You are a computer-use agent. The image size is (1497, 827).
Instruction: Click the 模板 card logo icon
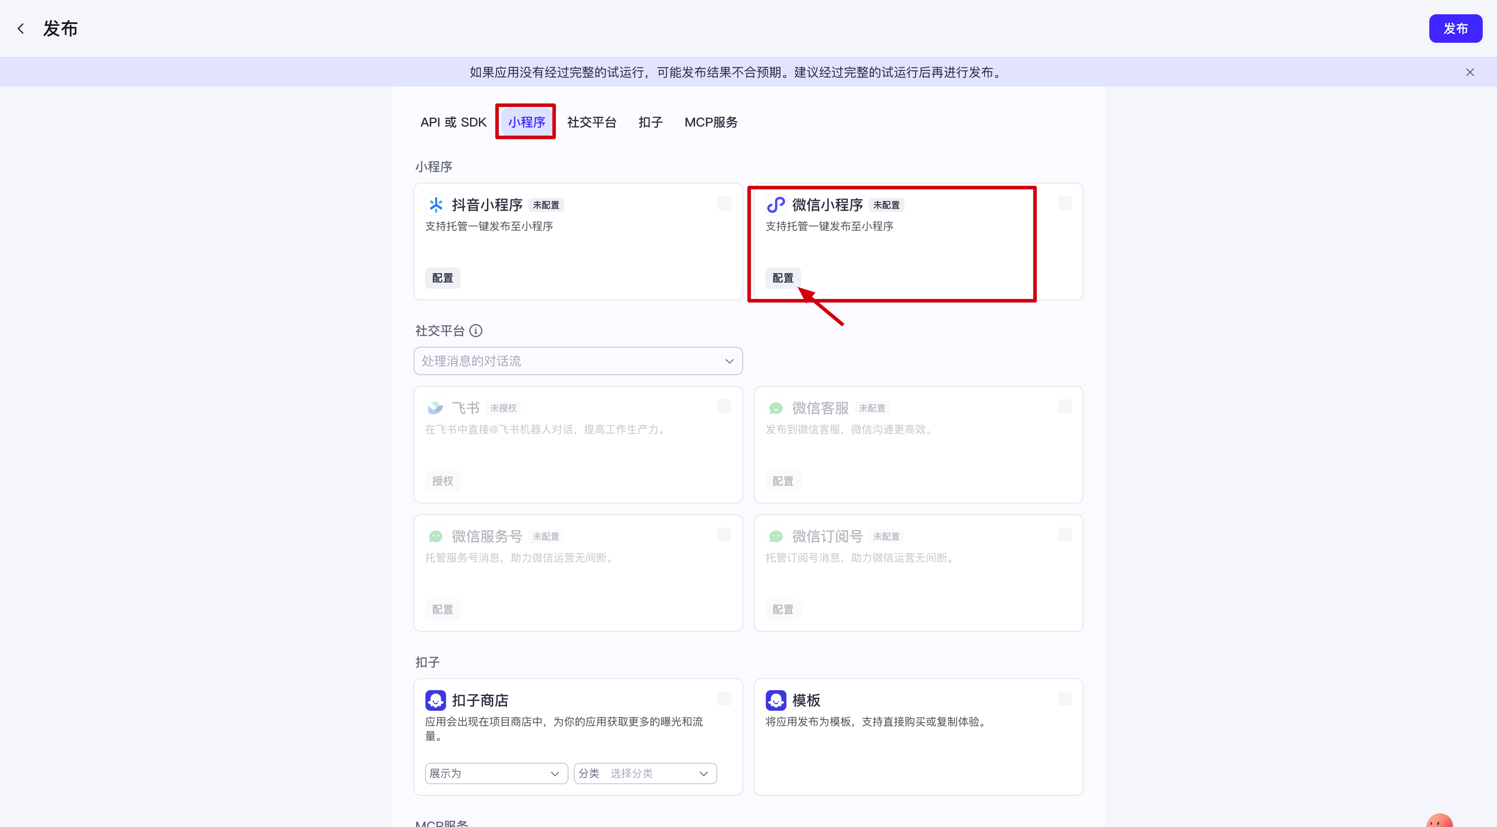(775, 700)
